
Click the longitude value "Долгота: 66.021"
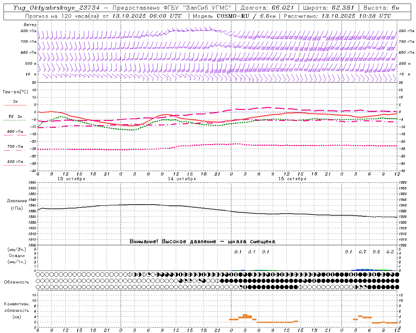click(267, 8)
